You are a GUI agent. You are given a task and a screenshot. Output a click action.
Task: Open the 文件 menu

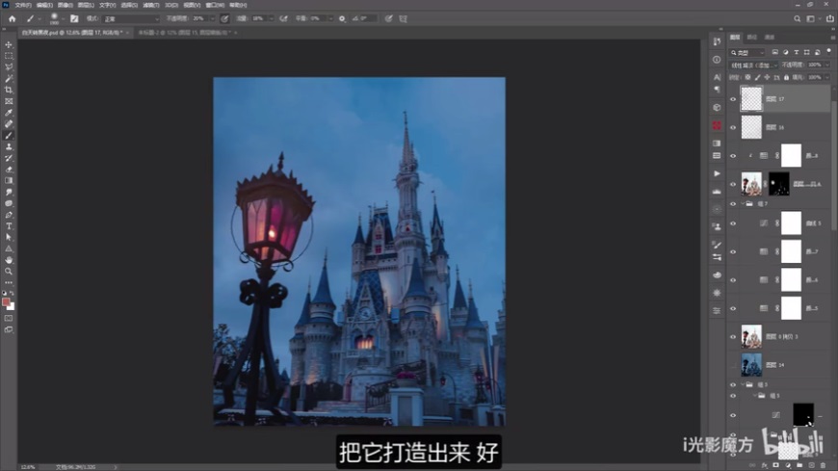tap(22, 5)
